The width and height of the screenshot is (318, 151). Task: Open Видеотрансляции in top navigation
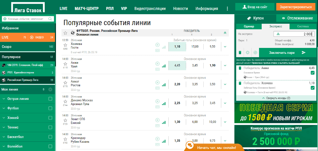click(150, 9)
